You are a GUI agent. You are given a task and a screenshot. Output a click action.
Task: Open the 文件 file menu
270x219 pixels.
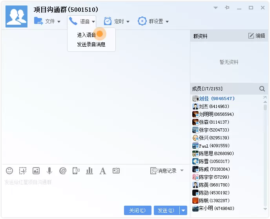pos(47,21)
